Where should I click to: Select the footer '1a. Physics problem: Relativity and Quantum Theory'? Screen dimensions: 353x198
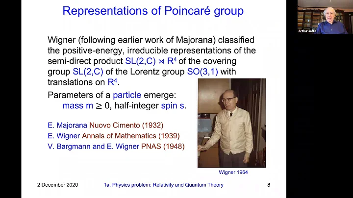point(164,185)
